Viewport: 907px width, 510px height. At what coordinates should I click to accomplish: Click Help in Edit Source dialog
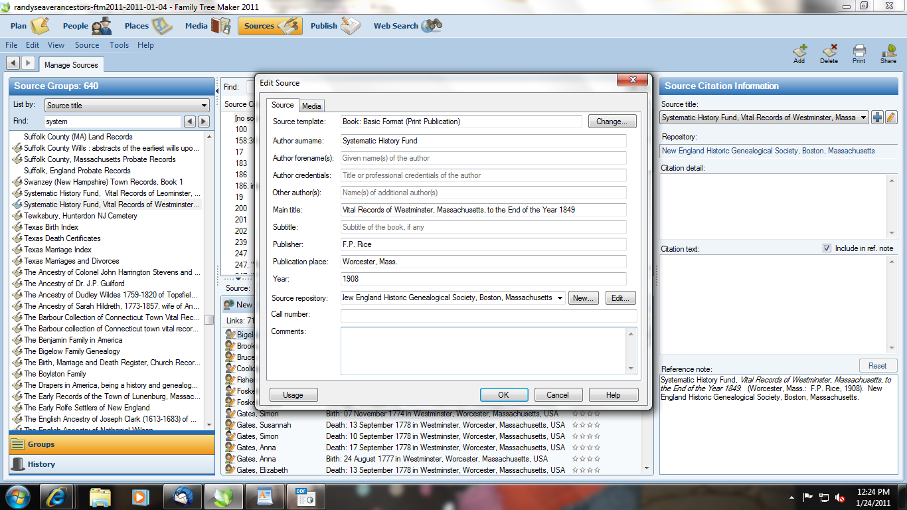click(614, 395)
